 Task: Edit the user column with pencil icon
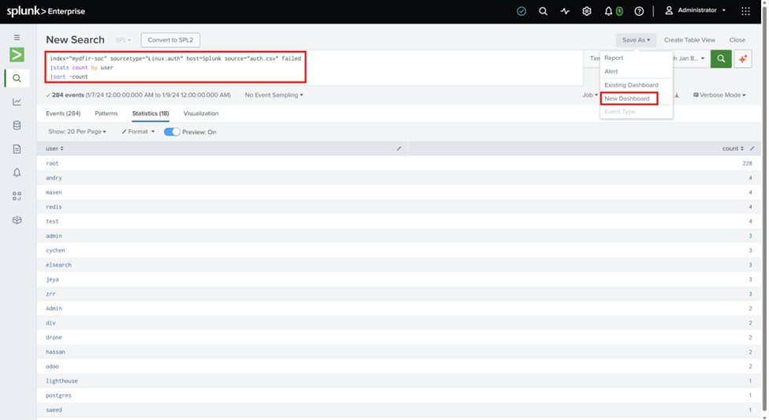click(x=399, y=148)
